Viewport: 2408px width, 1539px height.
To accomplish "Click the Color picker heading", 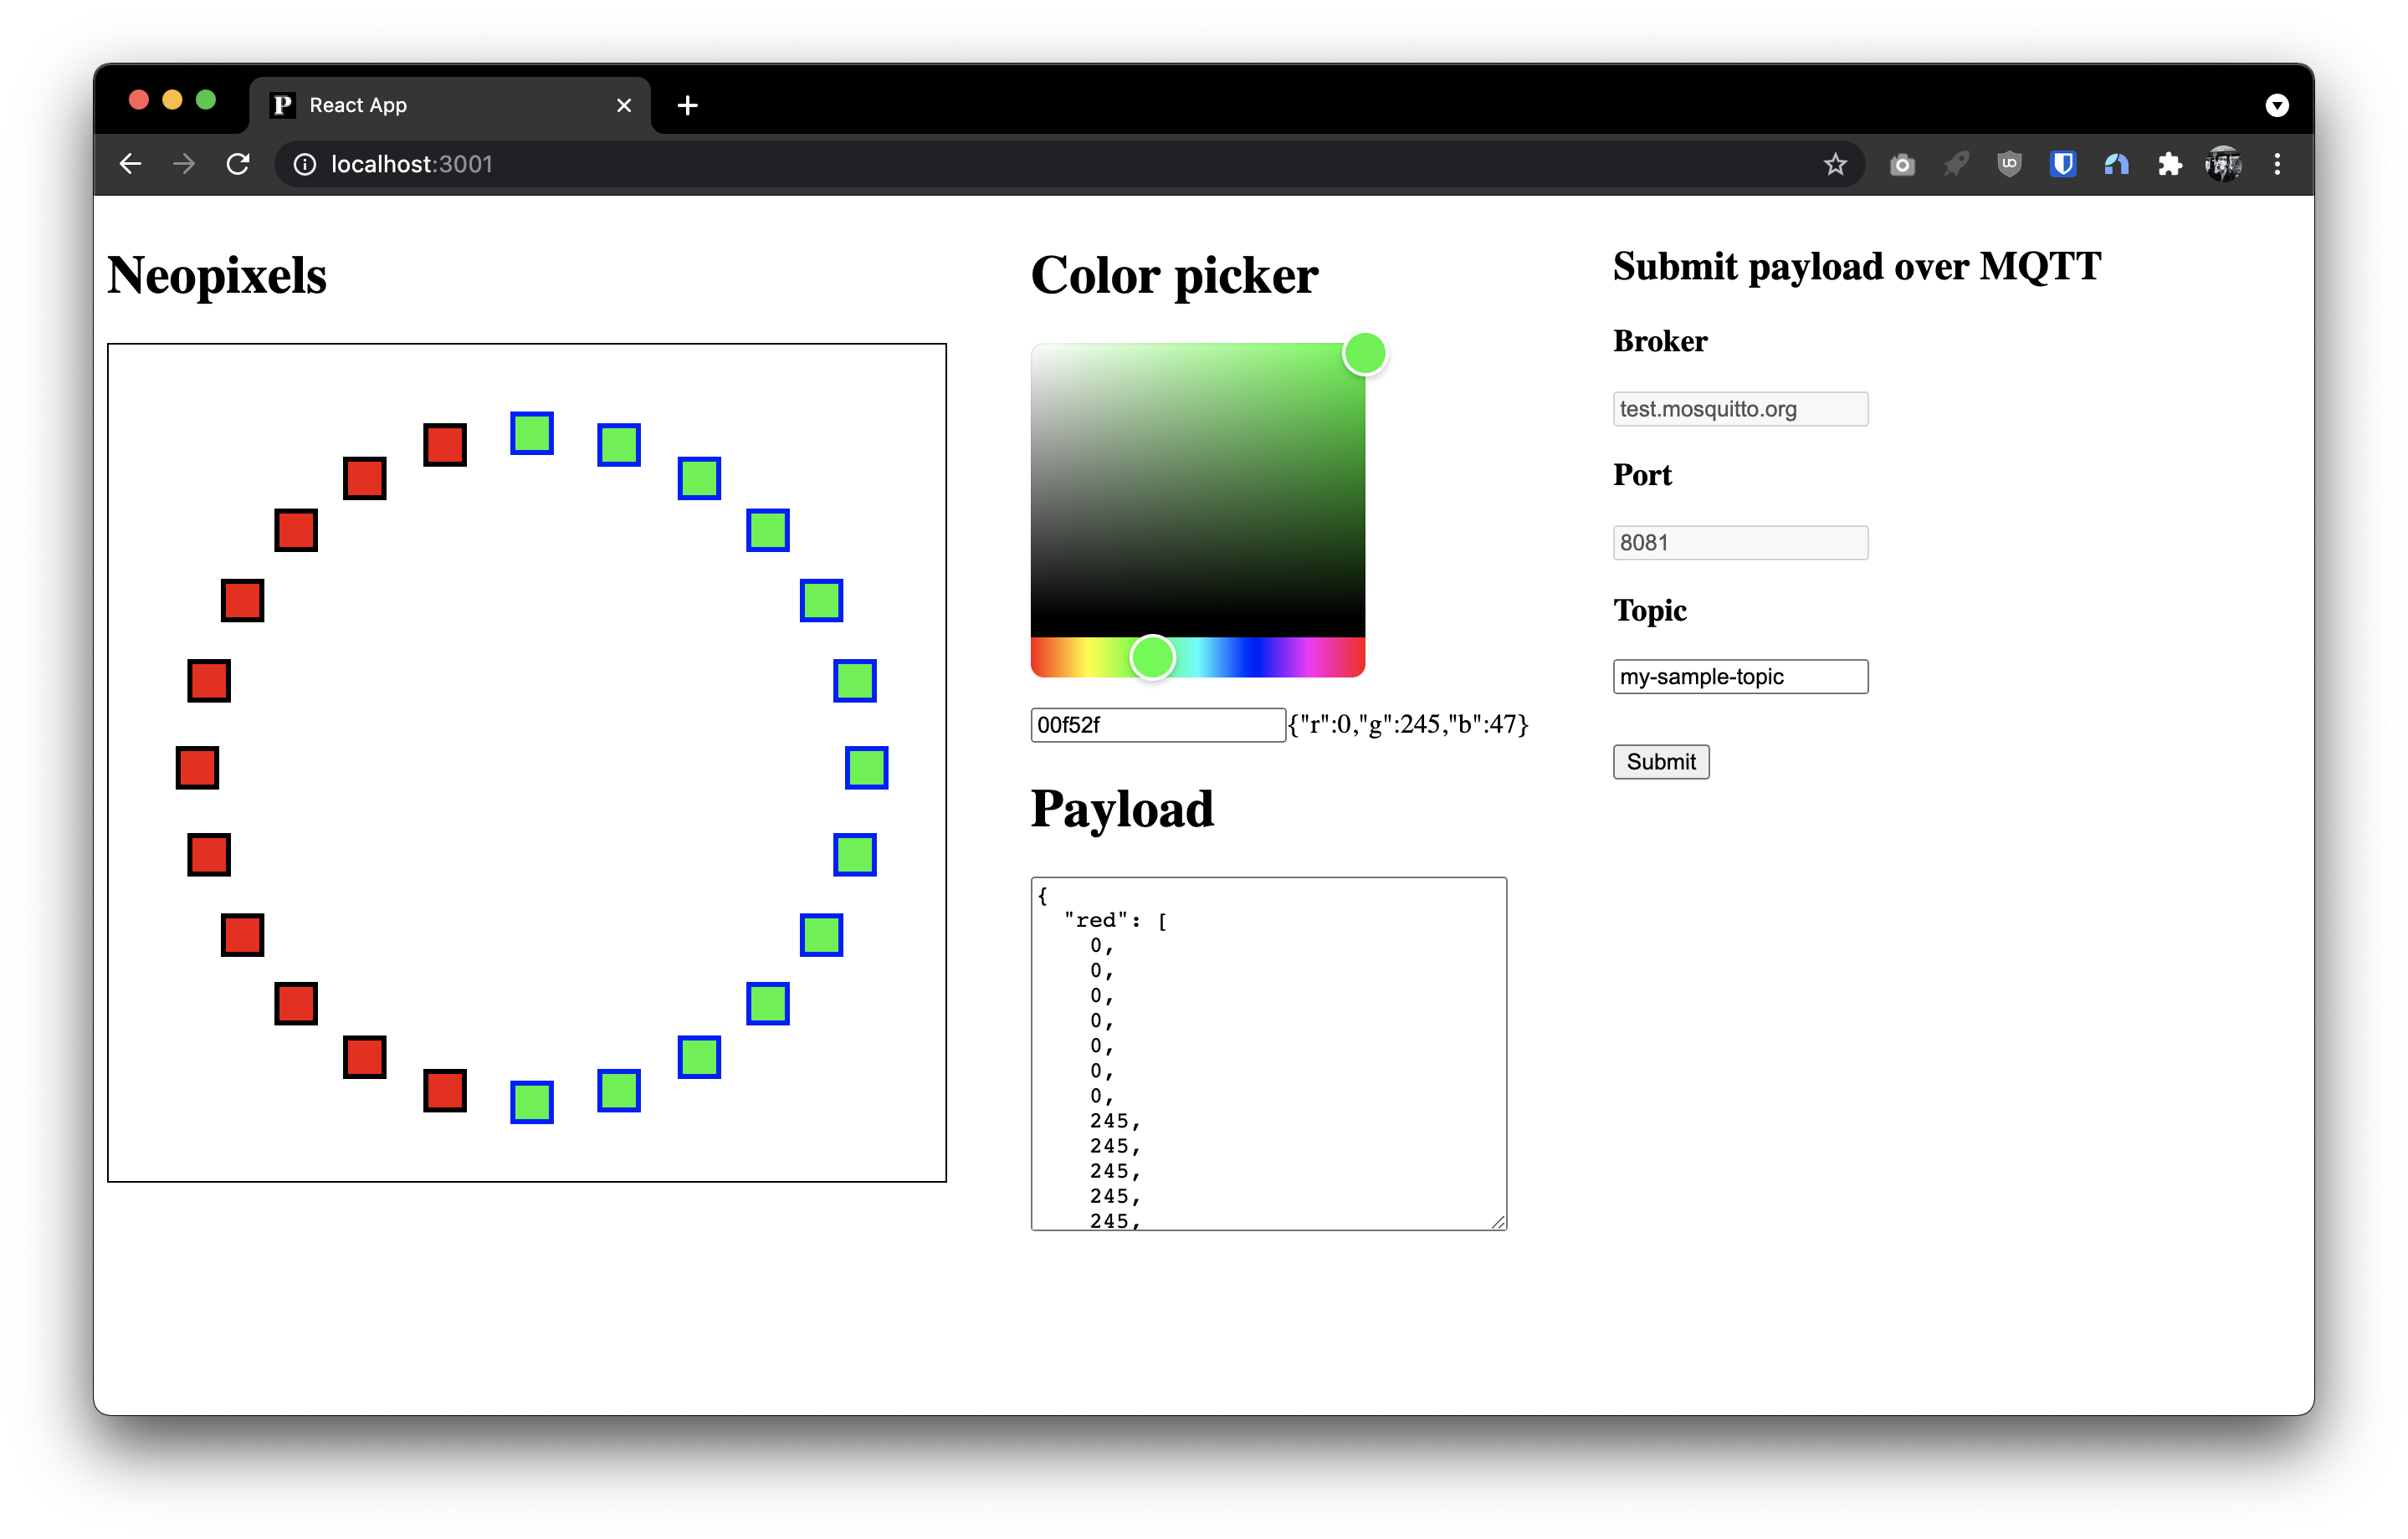I will [1175, 276].
